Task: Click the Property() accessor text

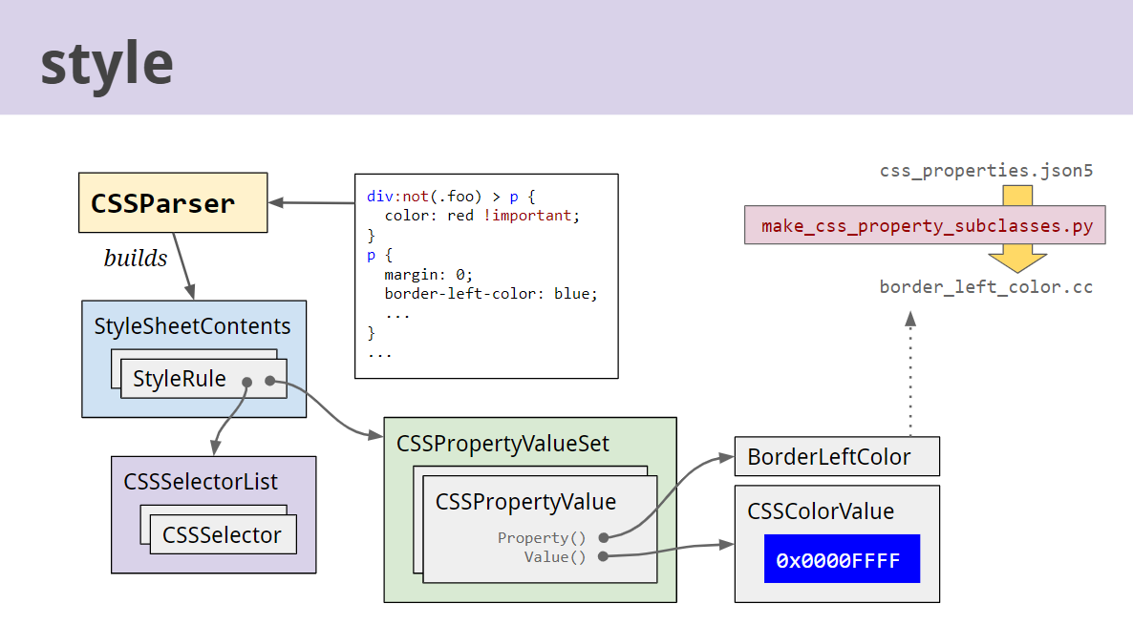Action: (542, 537)
